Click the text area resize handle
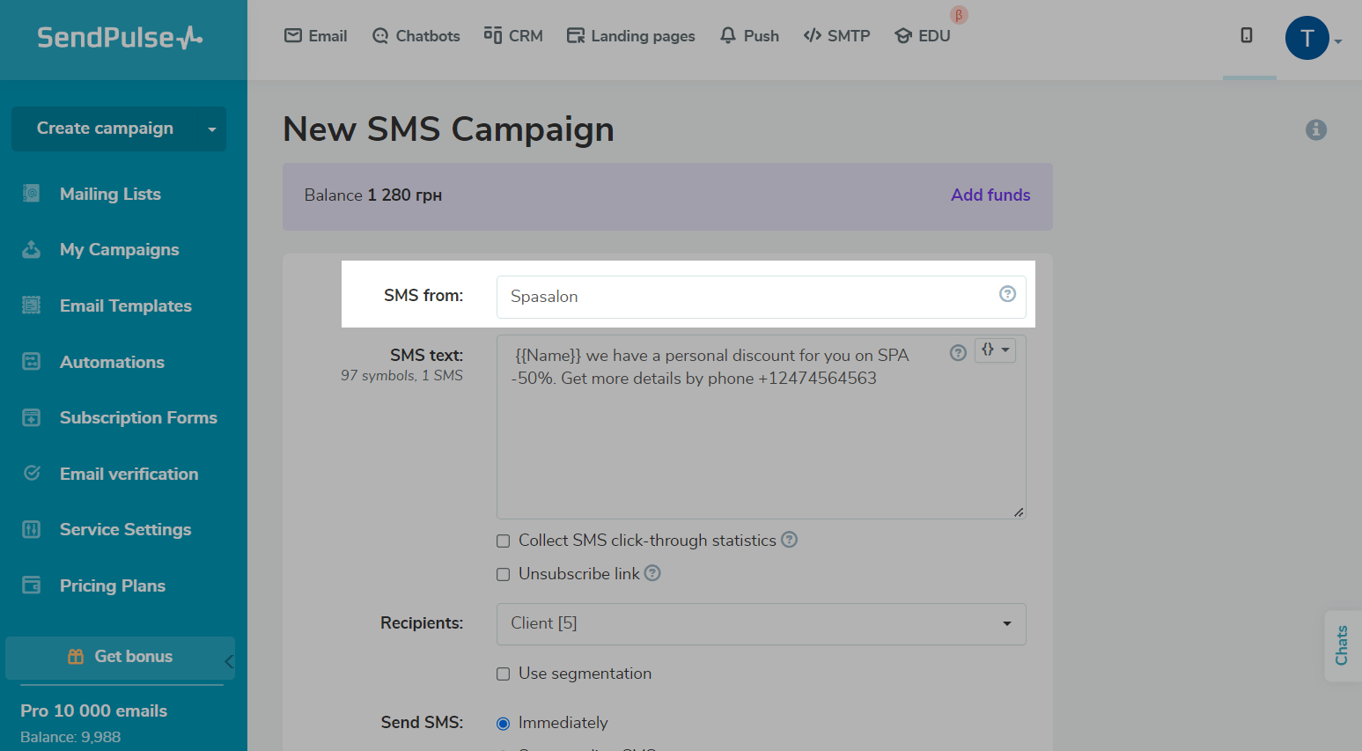The image size is (1362, 751). pyautogui.click(x=1019, y=512)
